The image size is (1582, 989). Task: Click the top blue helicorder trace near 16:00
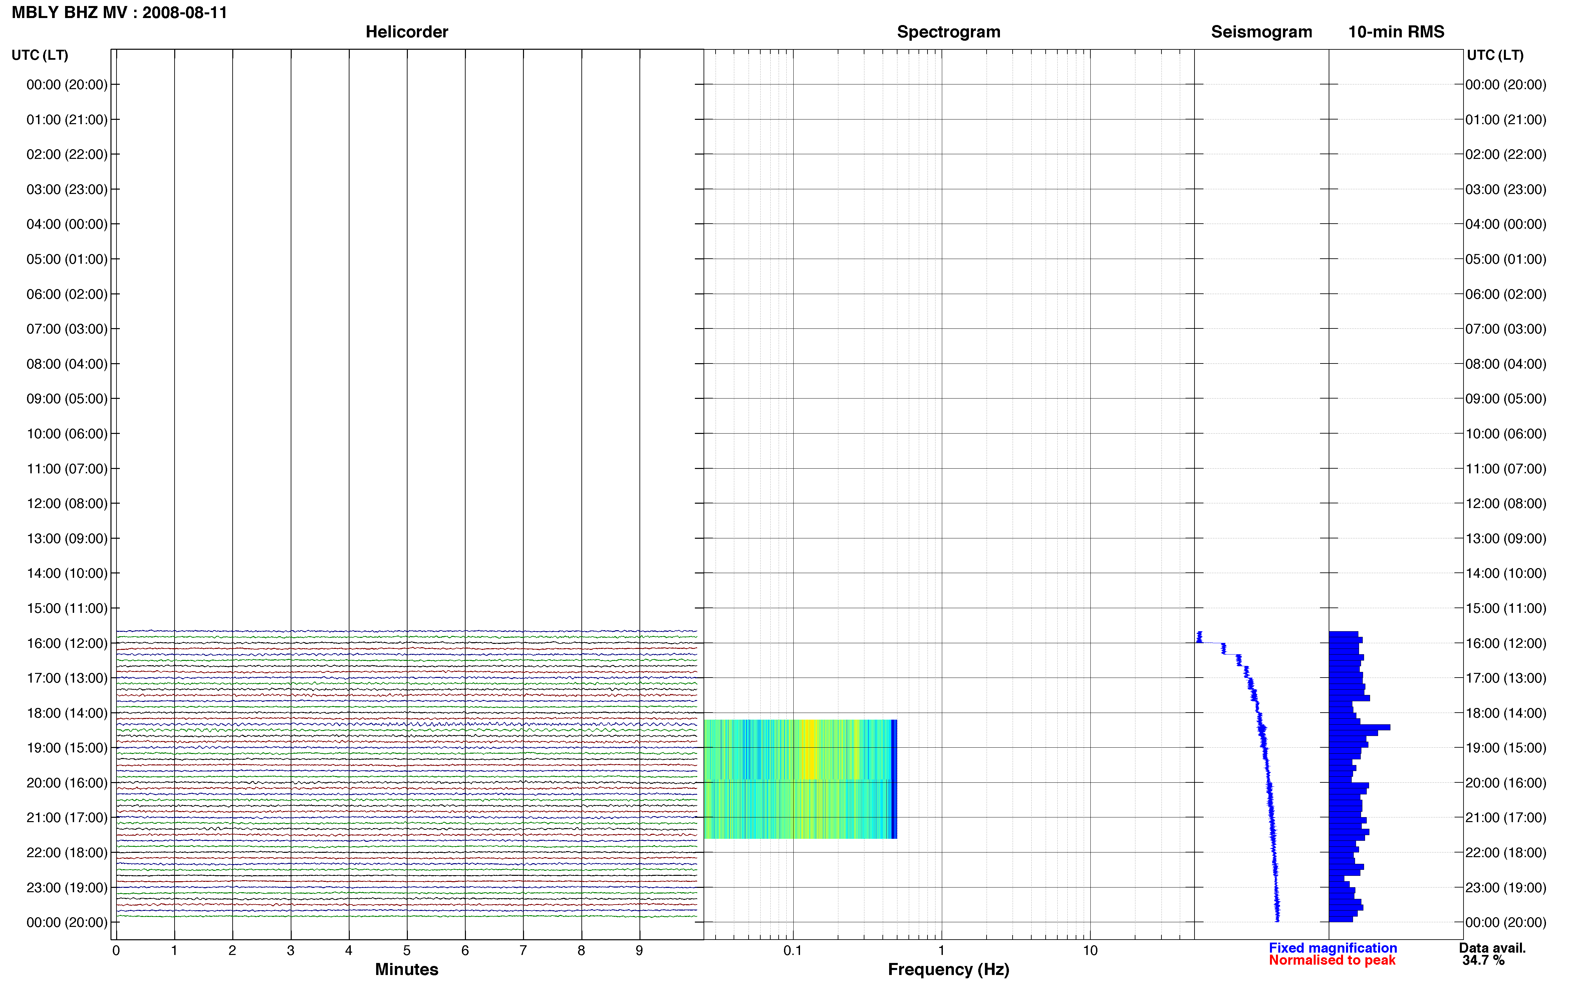coord(406,631)
